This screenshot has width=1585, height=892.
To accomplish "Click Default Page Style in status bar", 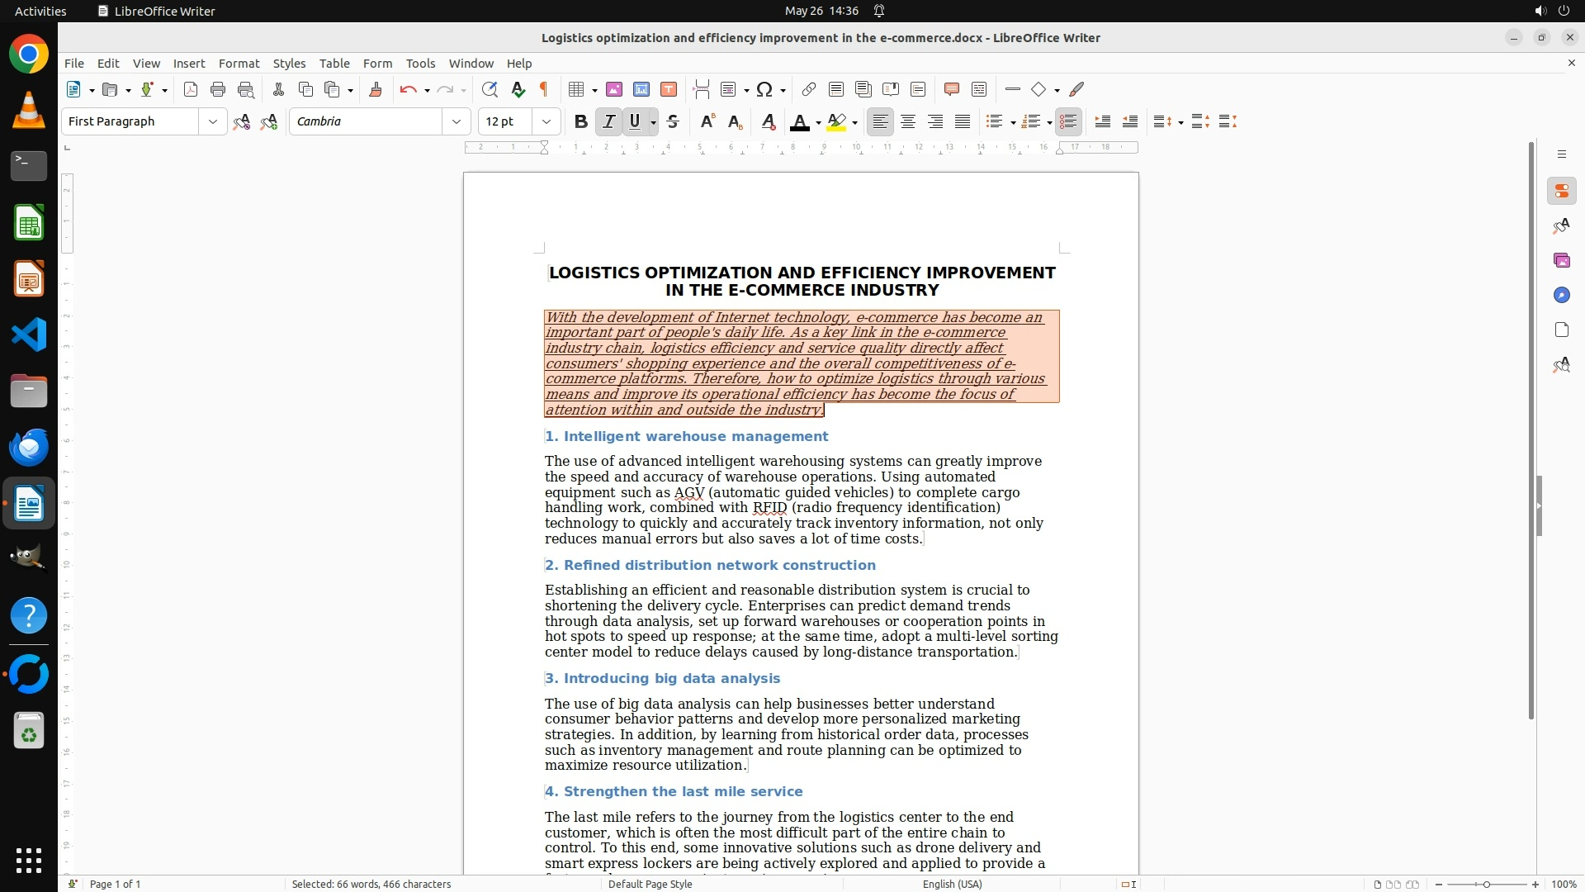I will coord(650,884).
